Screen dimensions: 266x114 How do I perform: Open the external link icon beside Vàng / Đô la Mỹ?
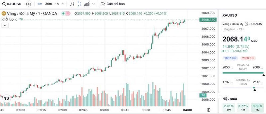(x=246, y=24)
